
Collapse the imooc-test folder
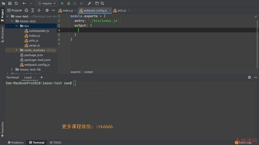(x=12, y=21)
